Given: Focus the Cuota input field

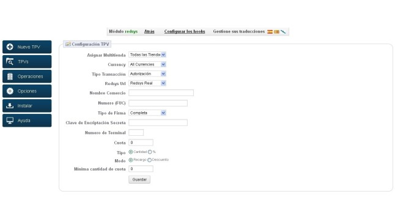Looking at the screenshot, I should pyautogui.click(x=141, y=143).
